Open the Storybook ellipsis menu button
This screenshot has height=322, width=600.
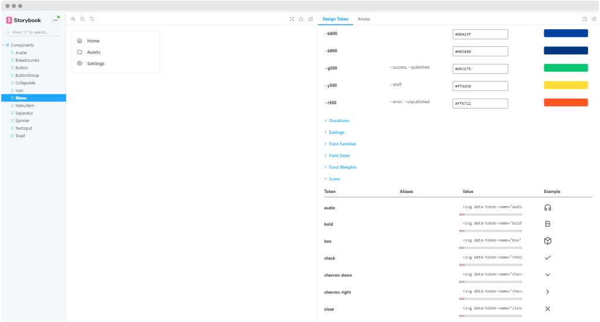(55, 20)
